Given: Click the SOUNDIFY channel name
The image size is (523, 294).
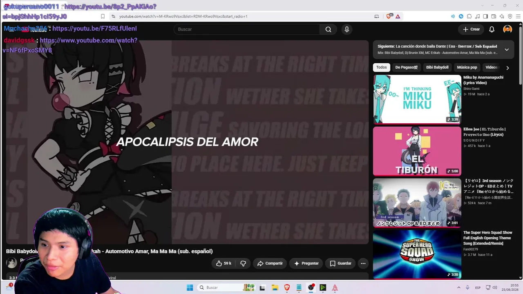Looking at the screenshot, I should coord(474,140).
